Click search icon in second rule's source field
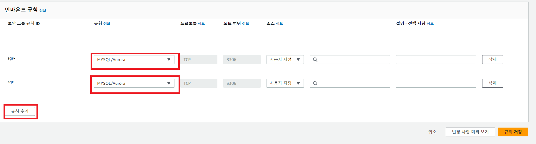The height and width of the screenshot is (144, 536). 315,83
